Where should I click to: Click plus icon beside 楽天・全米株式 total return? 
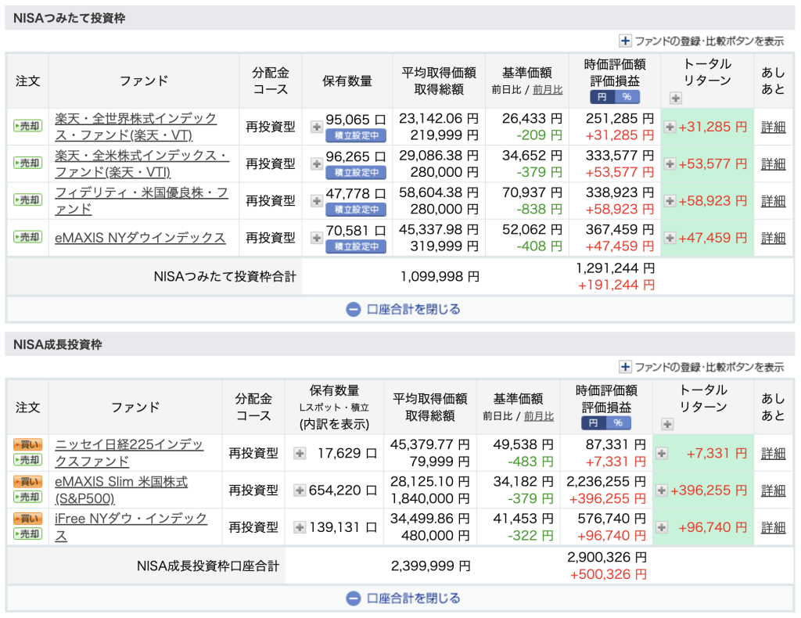(670, 164)
